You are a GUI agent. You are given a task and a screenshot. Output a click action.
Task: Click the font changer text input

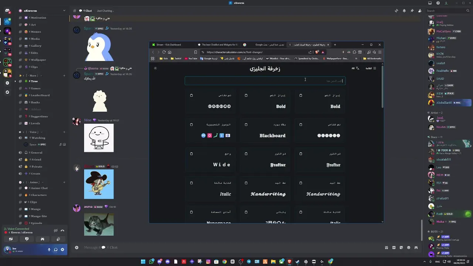tap(265, 81)
